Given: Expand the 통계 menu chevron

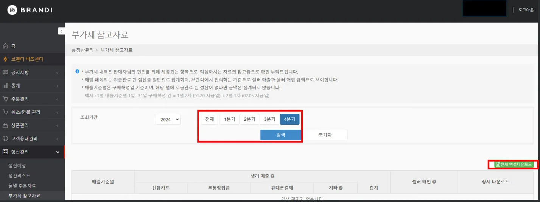Looking at the screenshot, I should (57, 86).
